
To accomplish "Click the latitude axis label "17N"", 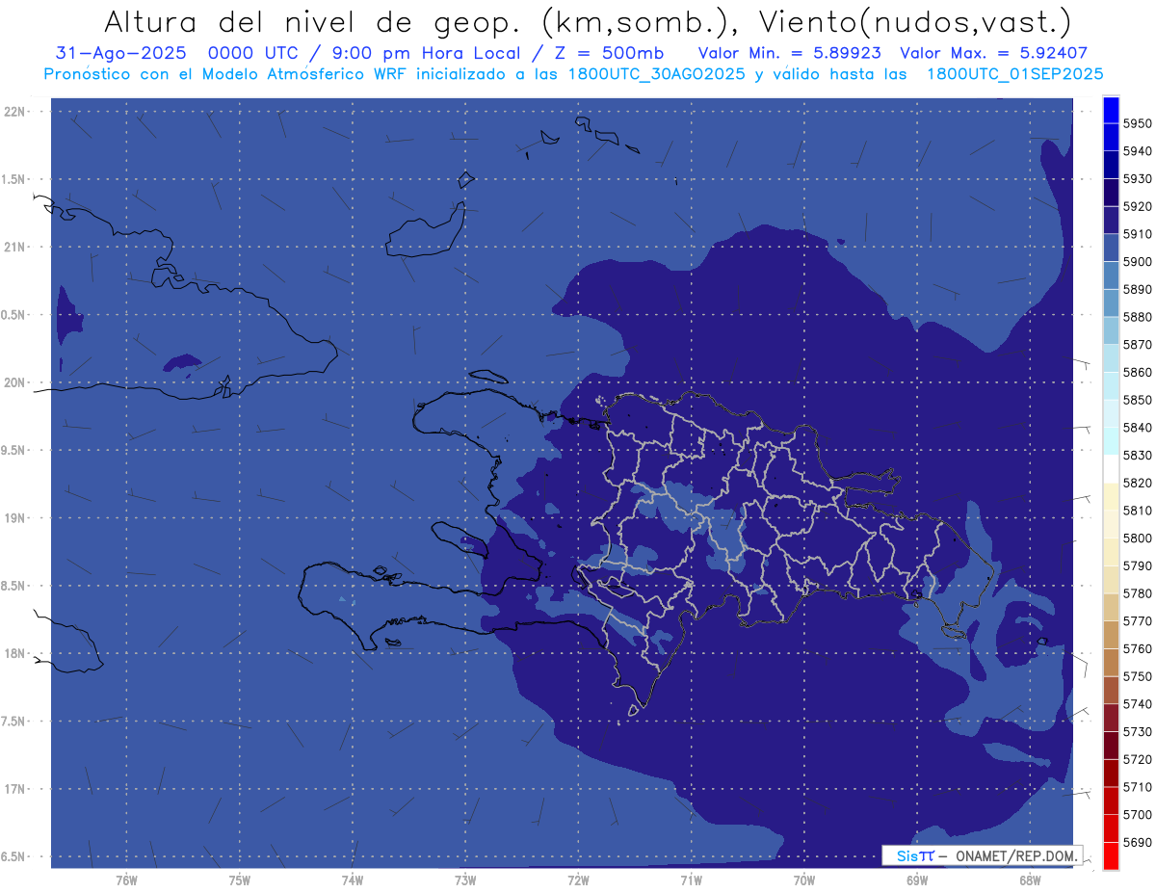I will [x=14, y=789].
